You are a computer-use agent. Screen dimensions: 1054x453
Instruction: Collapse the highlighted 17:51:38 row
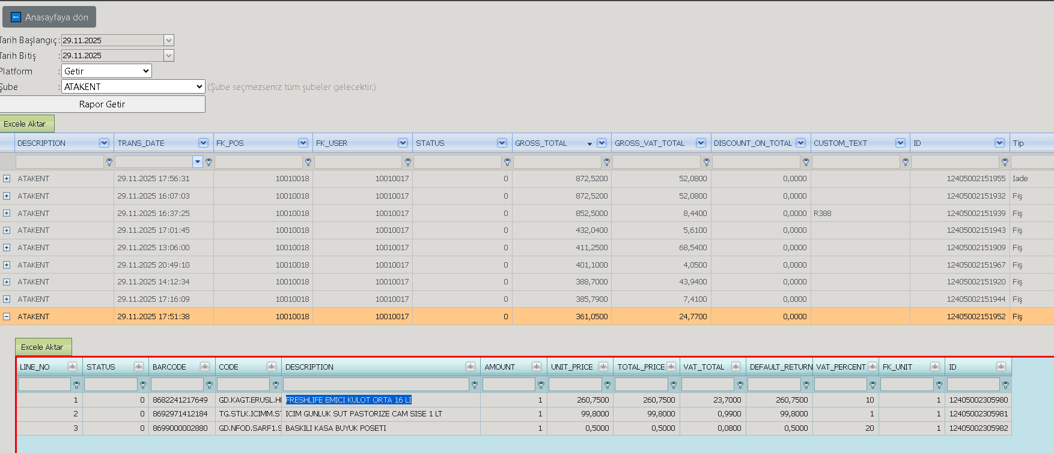[x=7, y=316]
